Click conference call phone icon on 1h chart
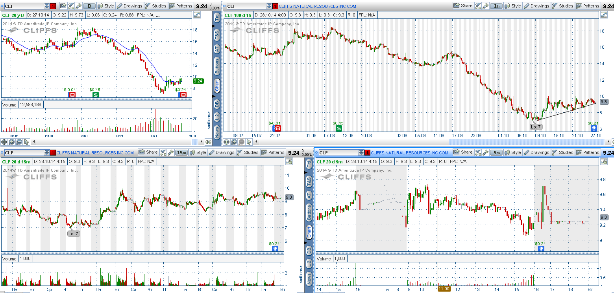 click(277, 128)
